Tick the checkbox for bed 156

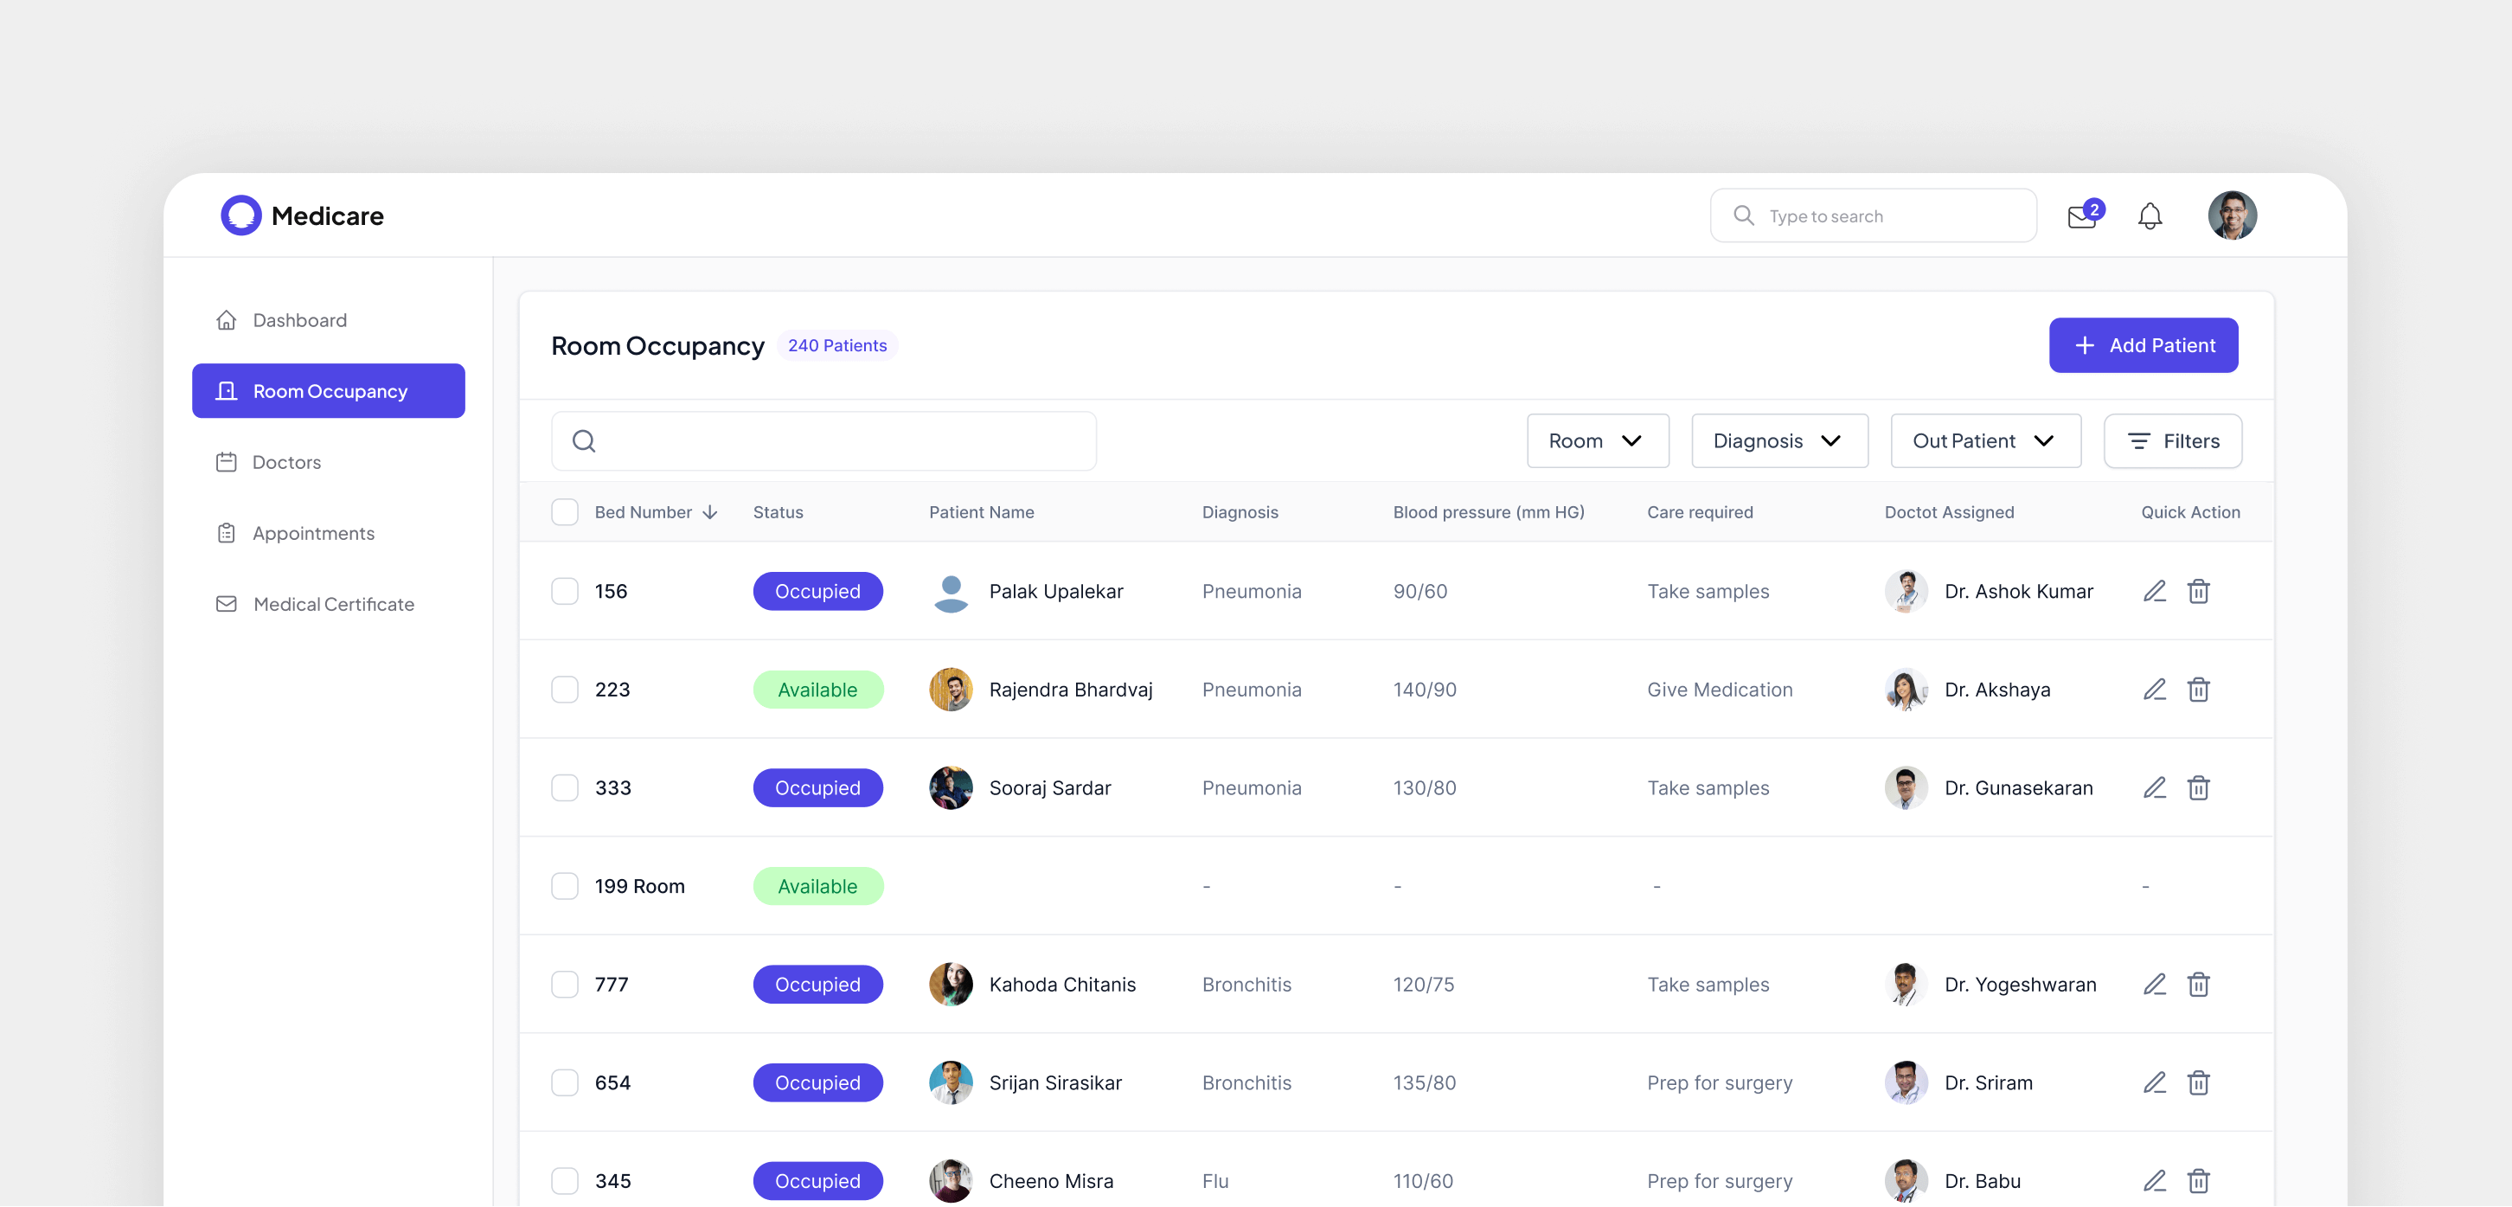(x=565, y=591)
